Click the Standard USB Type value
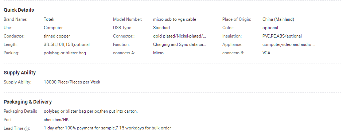343x140 pixels. 161,28
